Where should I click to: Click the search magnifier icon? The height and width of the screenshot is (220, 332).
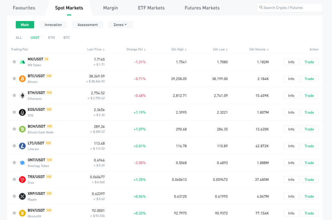coord(261,7)
